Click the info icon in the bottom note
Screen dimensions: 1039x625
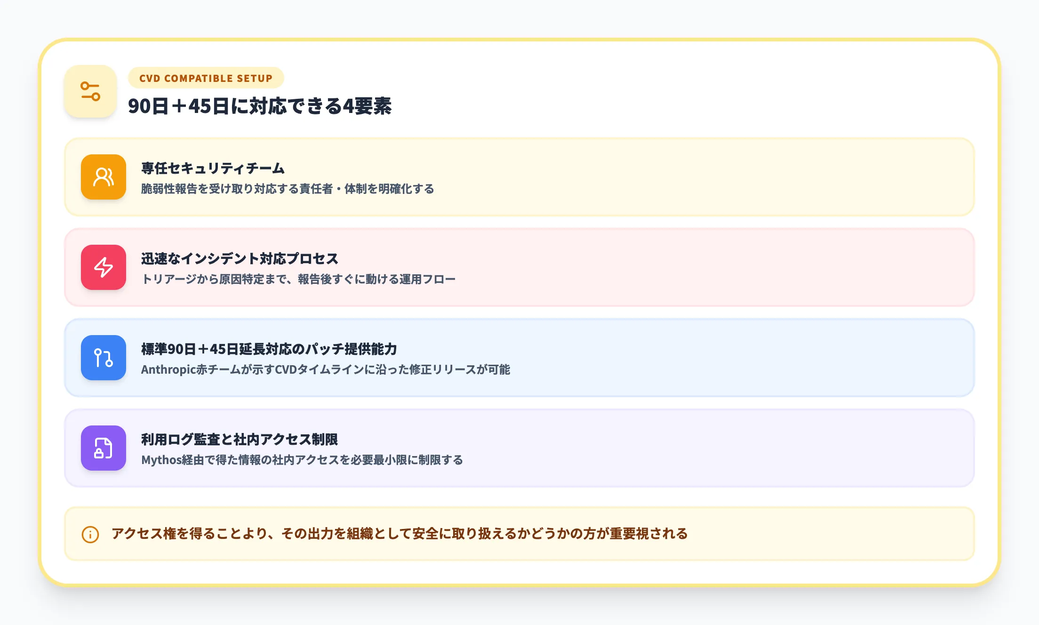coord(89,534)
